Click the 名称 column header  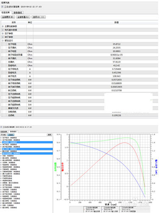14,23
